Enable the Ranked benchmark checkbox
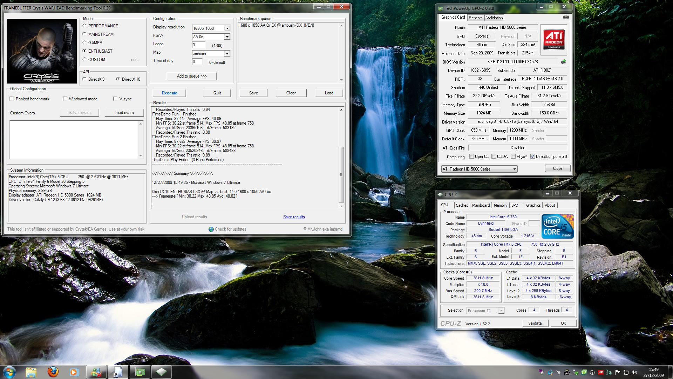 point(12,99)
